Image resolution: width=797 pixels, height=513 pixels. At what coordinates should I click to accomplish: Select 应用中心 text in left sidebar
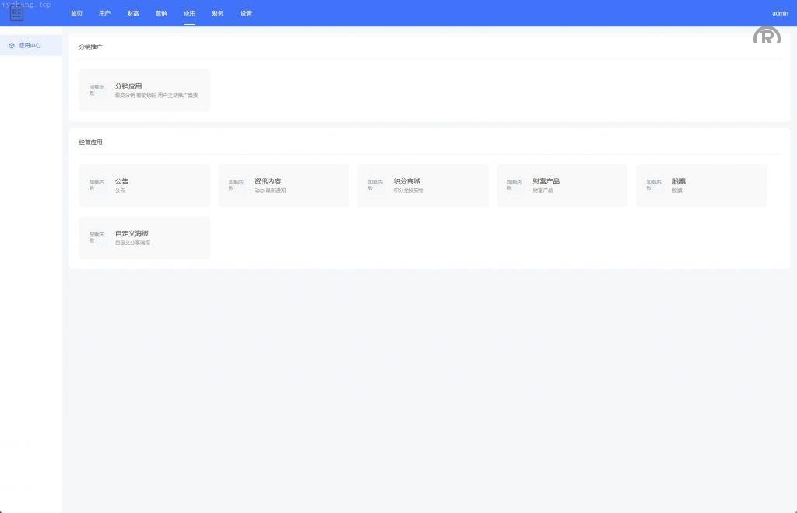(x=30, y=46)
